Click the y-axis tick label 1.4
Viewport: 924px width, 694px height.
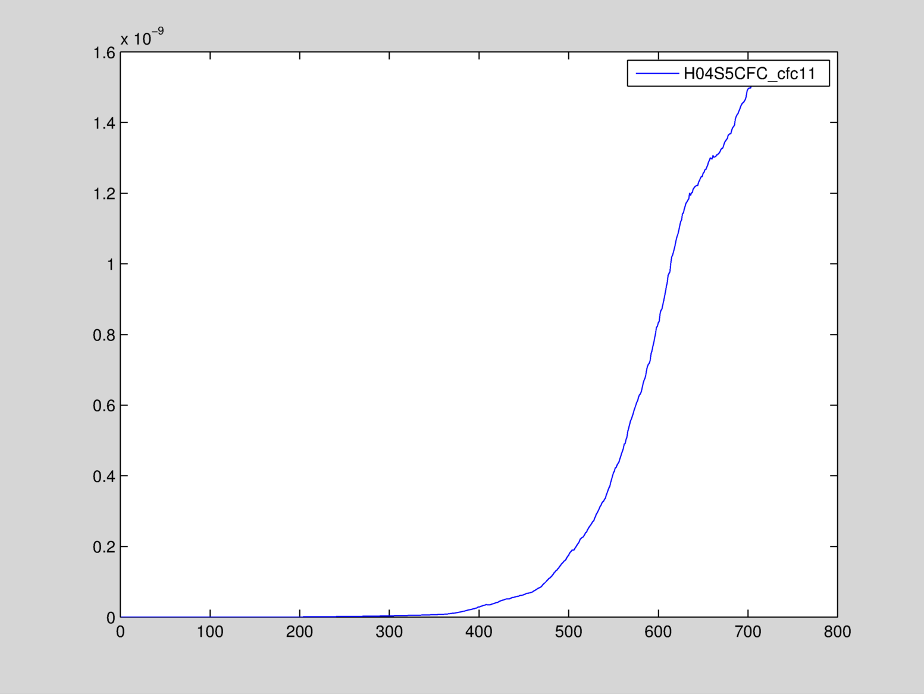click(104, 123)
